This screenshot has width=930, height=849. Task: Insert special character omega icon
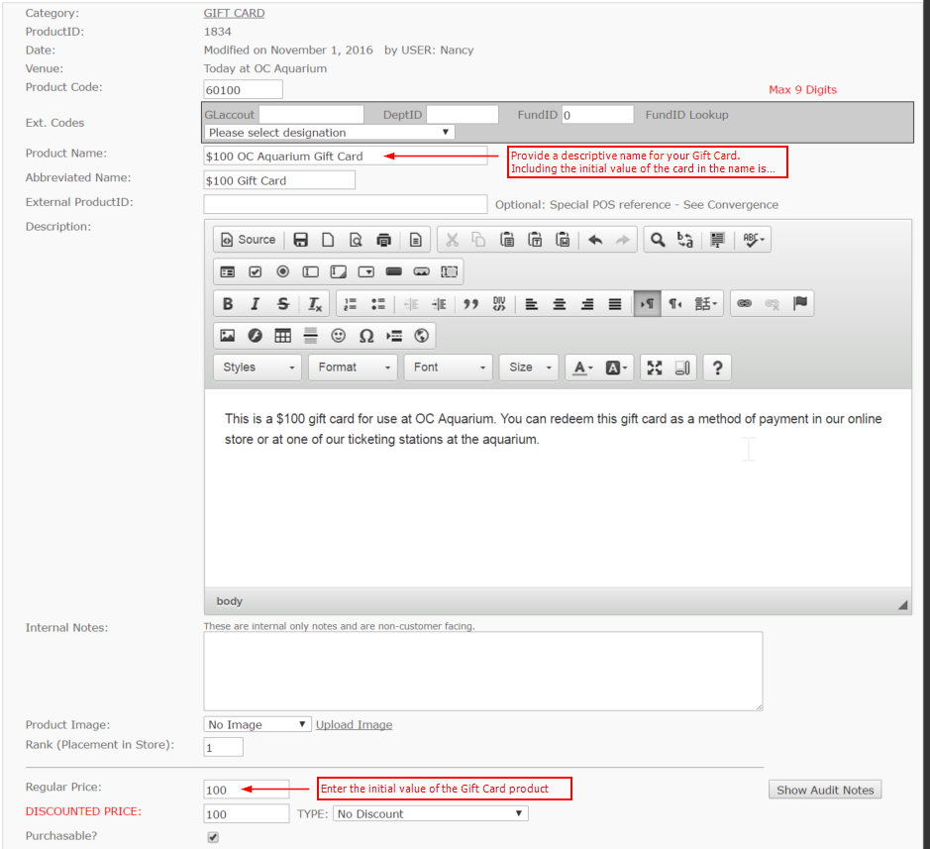[x=365, y=336]
